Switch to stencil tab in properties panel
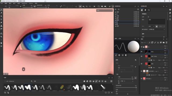 [123, 55]
